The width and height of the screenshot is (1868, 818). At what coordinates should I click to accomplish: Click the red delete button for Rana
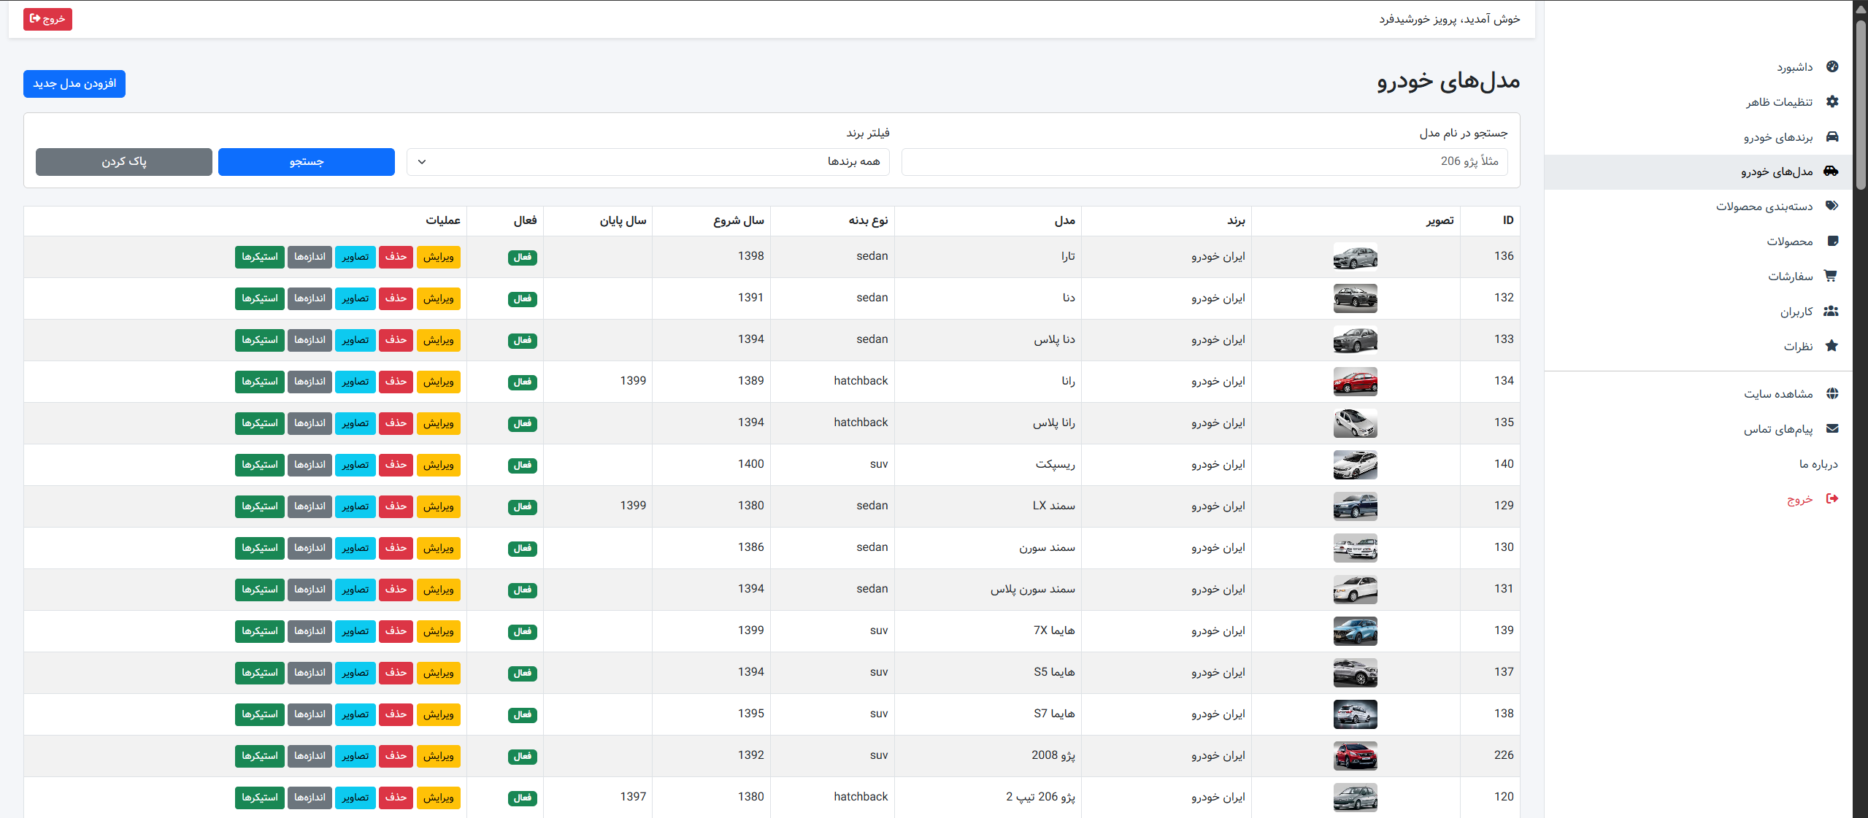(396, 382)
